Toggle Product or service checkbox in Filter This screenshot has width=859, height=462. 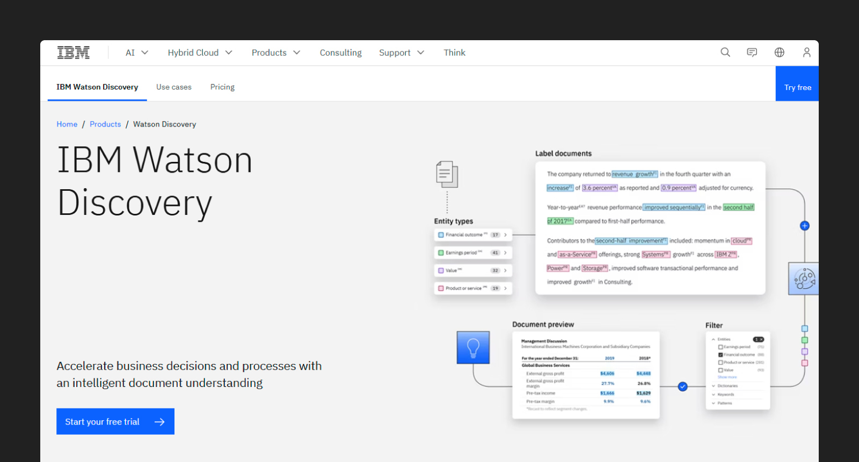pos(720,362)
